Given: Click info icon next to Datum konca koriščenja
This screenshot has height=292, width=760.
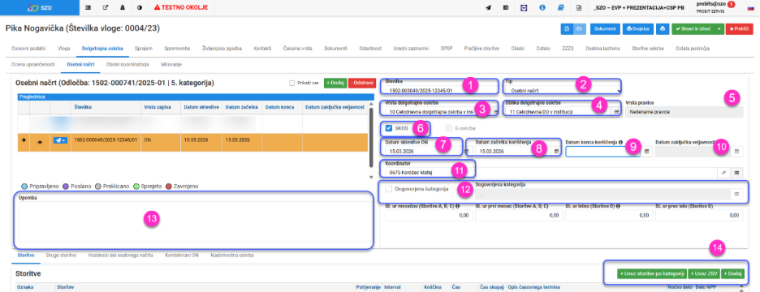Looking at the screenshot, I should 620,143.
